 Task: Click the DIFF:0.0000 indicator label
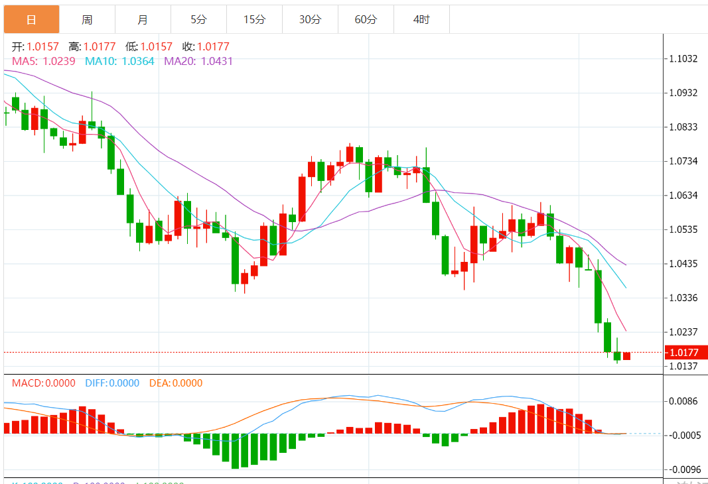click(x=112, y=383)
